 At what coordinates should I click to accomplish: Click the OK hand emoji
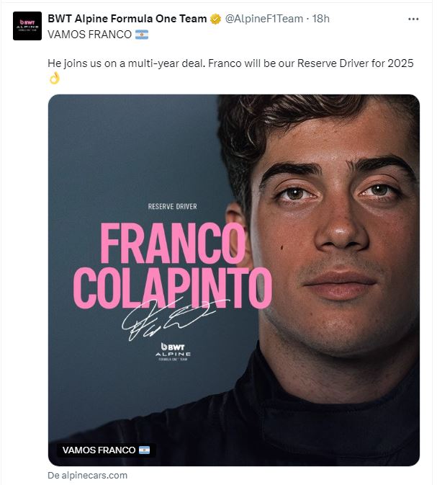click(55, 79)
